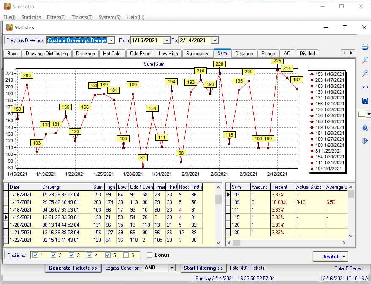
Task: Open the Previous Drawings range dropdown
Action: [x=111, y=40]
